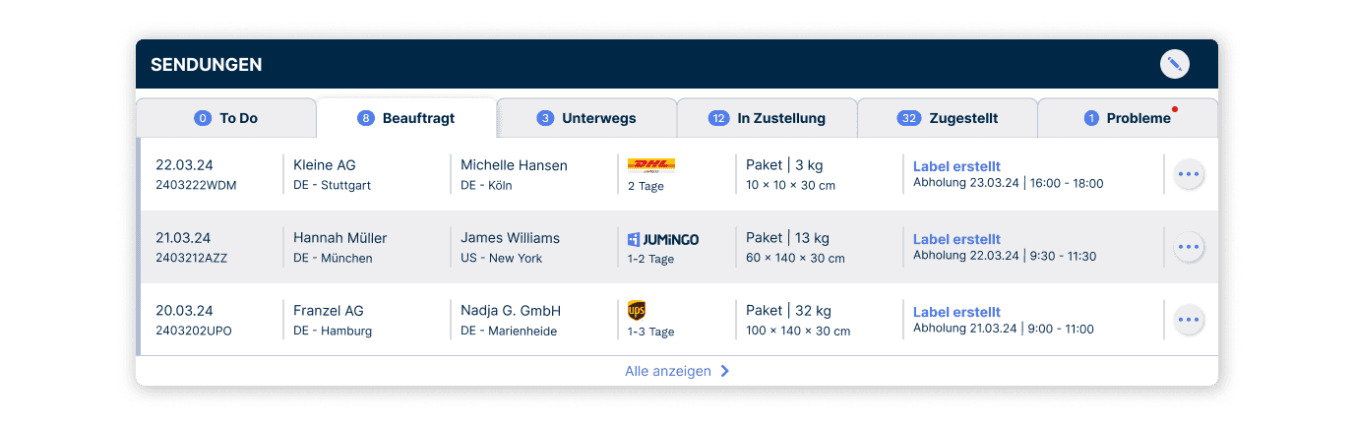Screen dimensions: 1354x425
Task: Go to the In Zustellung tab
Action: coord(768,118)
